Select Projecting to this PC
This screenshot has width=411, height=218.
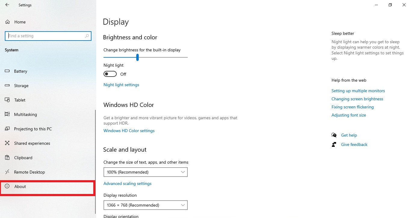click(33, 129)
